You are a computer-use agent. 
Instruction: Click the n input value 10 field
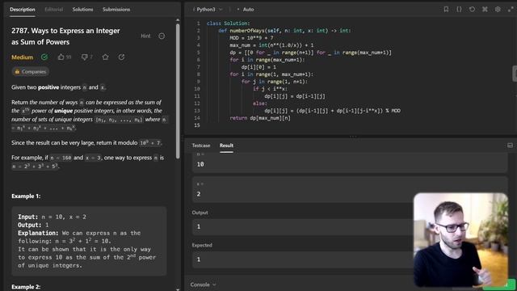pos(350,164)
